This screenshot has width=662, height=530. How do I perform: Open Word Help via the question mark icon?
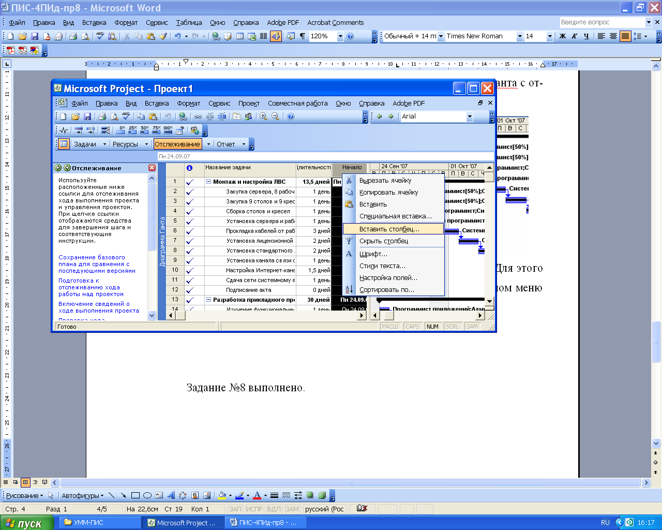350,36
